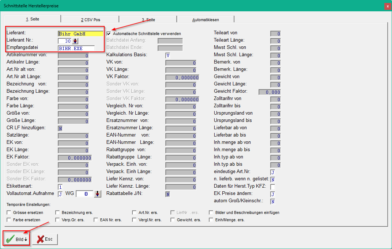Click the Kalkulations Basis V field

point(168,55)
